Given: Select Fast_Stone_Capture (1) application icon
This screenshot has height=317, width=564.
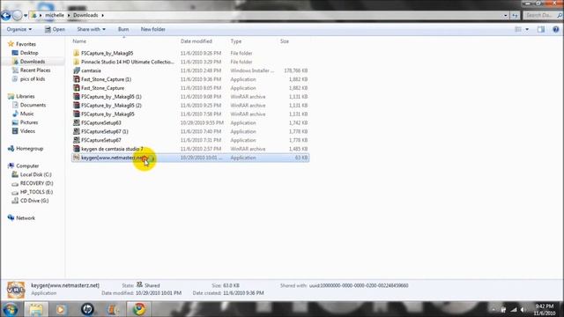Looking at the screenshot, I should pos(77,79).
